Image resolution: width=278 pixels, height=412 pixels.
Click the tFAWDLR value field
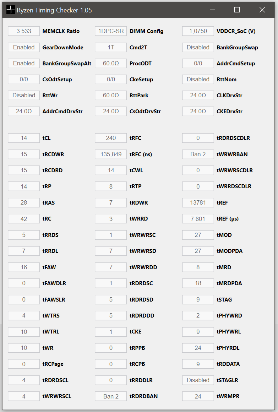(24, 283)
